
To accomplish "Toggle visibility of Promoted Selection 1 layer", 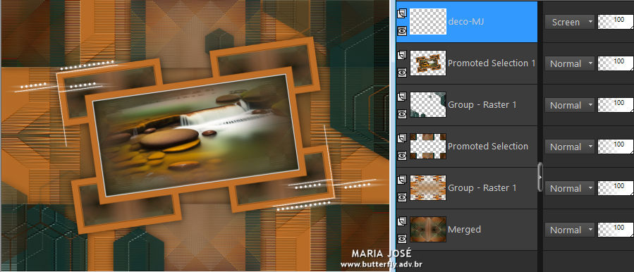I will (401, 73).
